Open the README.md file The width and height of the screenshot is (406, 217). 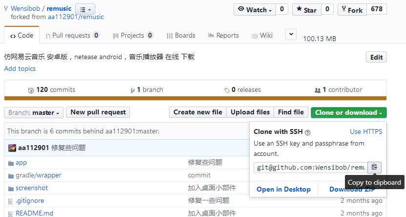click(34, 214)
